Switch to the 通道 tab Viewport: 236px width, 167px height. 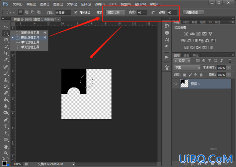pos(186,55)
